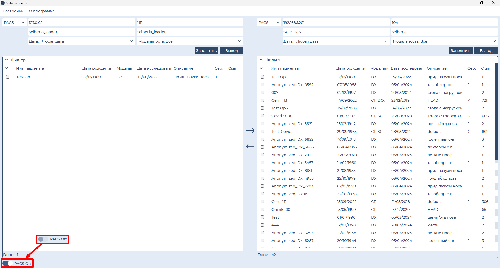Image resolution: width=500 pixels, height=268 pixels.
Task: Click Thorax^ThoraxCO... description cell
Action: point(446,116)
